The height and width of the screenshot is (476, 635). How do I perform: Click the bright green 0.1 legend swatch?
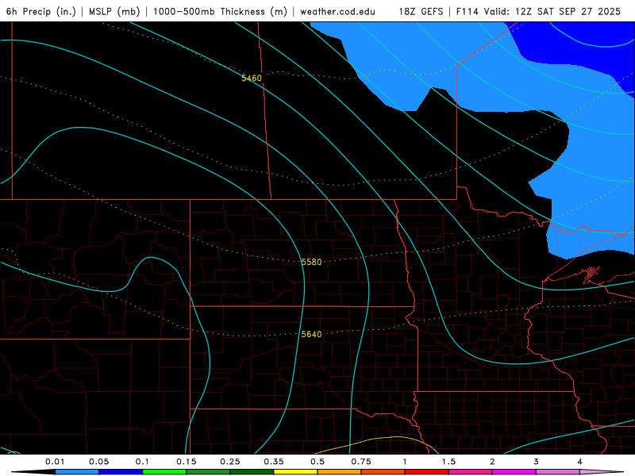(x=164, y=472)
